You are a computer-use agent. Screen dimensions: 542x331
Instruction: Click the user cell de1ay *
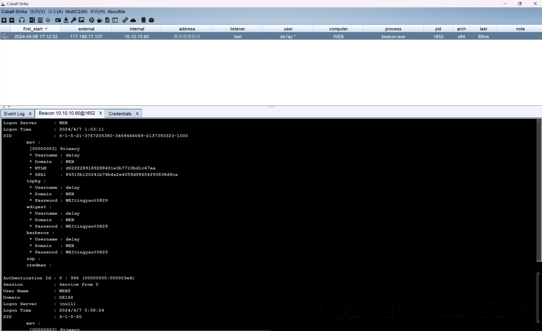(288, 36)
